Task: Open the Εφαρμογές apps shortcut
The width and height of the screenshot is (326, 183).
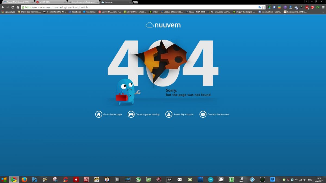Action: [8, 12]
